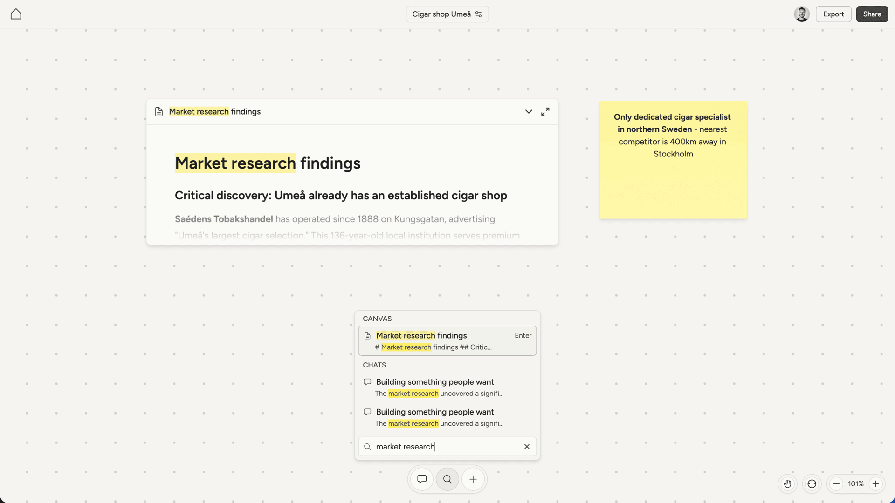Collapse the Market research findings card
Image resolution: width=895 pixels, height=503 pixels.
tap(529, 111)
